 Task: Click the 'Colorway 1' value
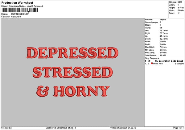click(x=16, y=17)
